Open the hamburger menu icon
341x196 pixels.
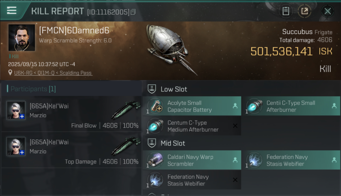pyautogui.click(x=12, y=10)
